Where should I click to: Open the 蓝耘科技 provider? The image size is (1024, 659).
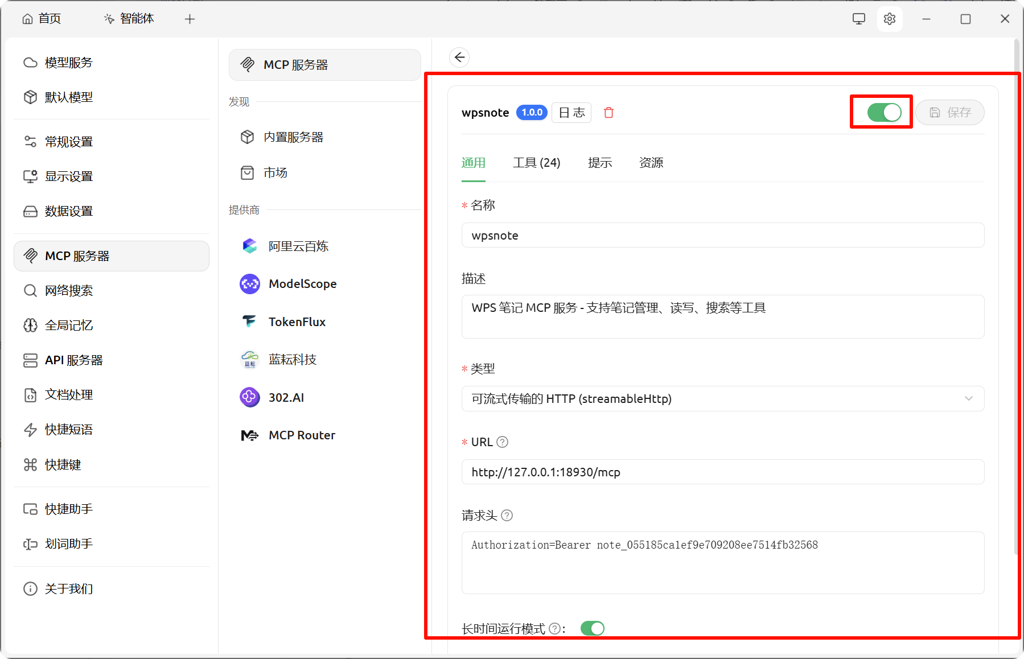coord(325,360)
